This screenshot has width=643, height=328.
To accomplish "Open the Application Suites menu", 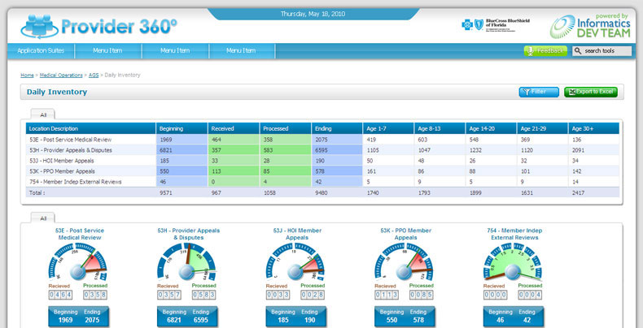I will 41,50.
